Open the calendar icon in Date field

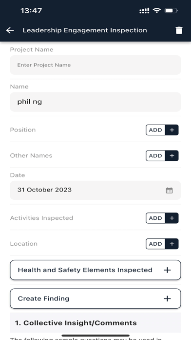pos(169,191)
